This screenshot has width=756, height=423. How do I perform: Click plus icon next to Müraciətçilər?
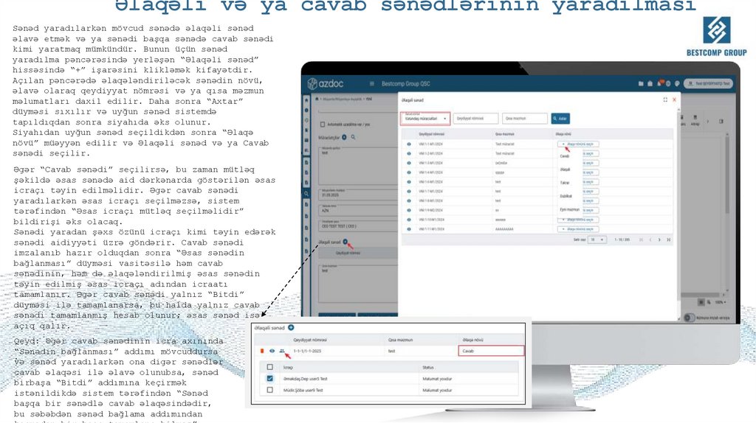(x=344, y=138)
